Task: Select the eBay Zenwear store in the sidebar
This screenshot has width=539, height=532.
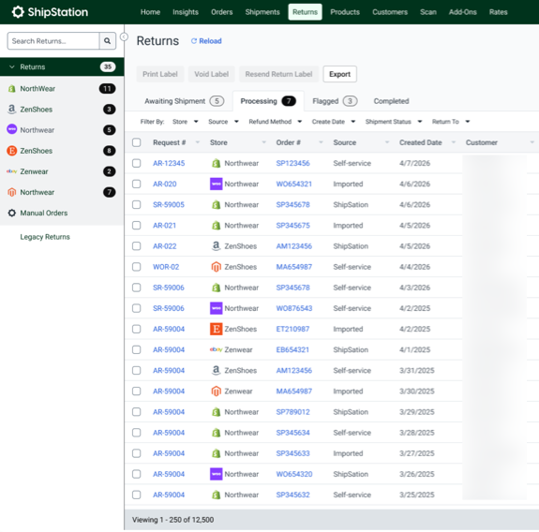Action: tap(62, 171)
